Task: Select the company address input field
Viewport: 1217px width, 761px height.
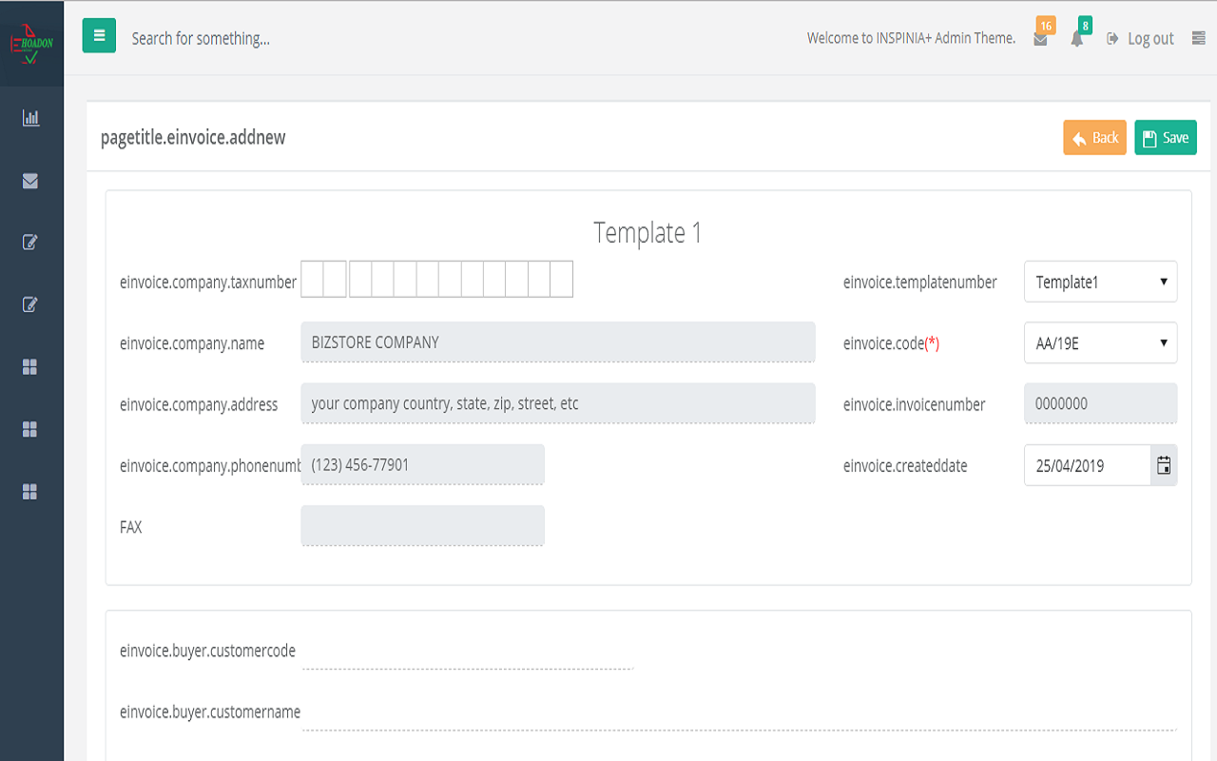Action: tap(557, 403)
